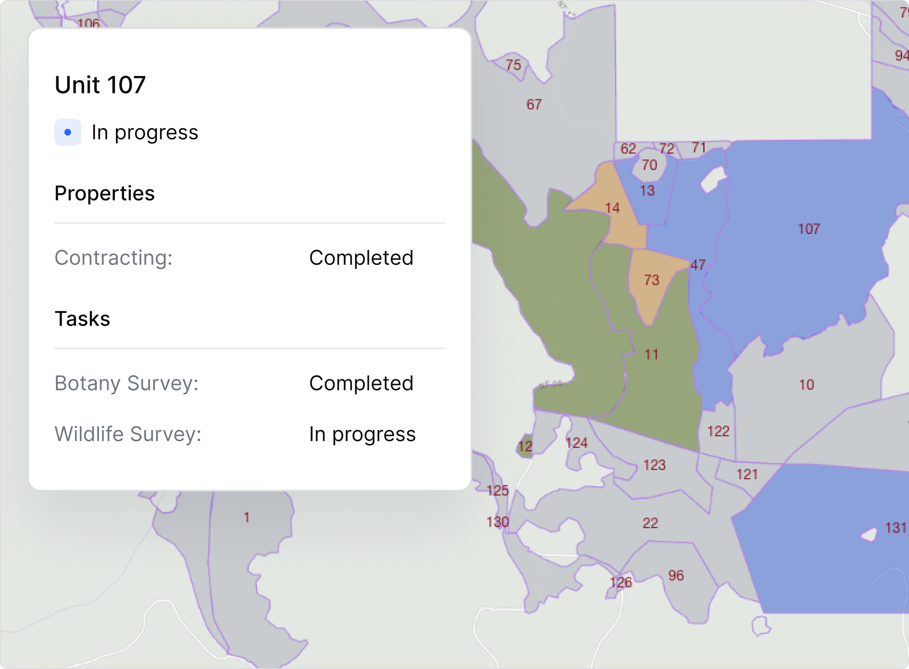Click the Unit 122 label

point(718,431)
